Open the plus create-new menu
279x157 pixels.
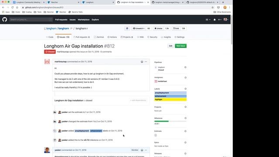coord(220,20)
